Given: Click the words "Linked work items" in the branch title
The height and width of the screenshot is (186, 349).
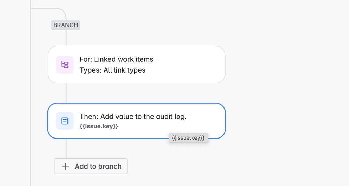Looking at the screenshot, I should (x=123, y=59).
